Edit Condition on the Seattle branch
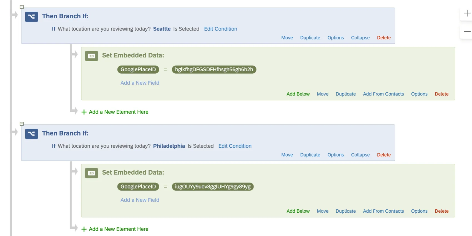 click(220, 29)
